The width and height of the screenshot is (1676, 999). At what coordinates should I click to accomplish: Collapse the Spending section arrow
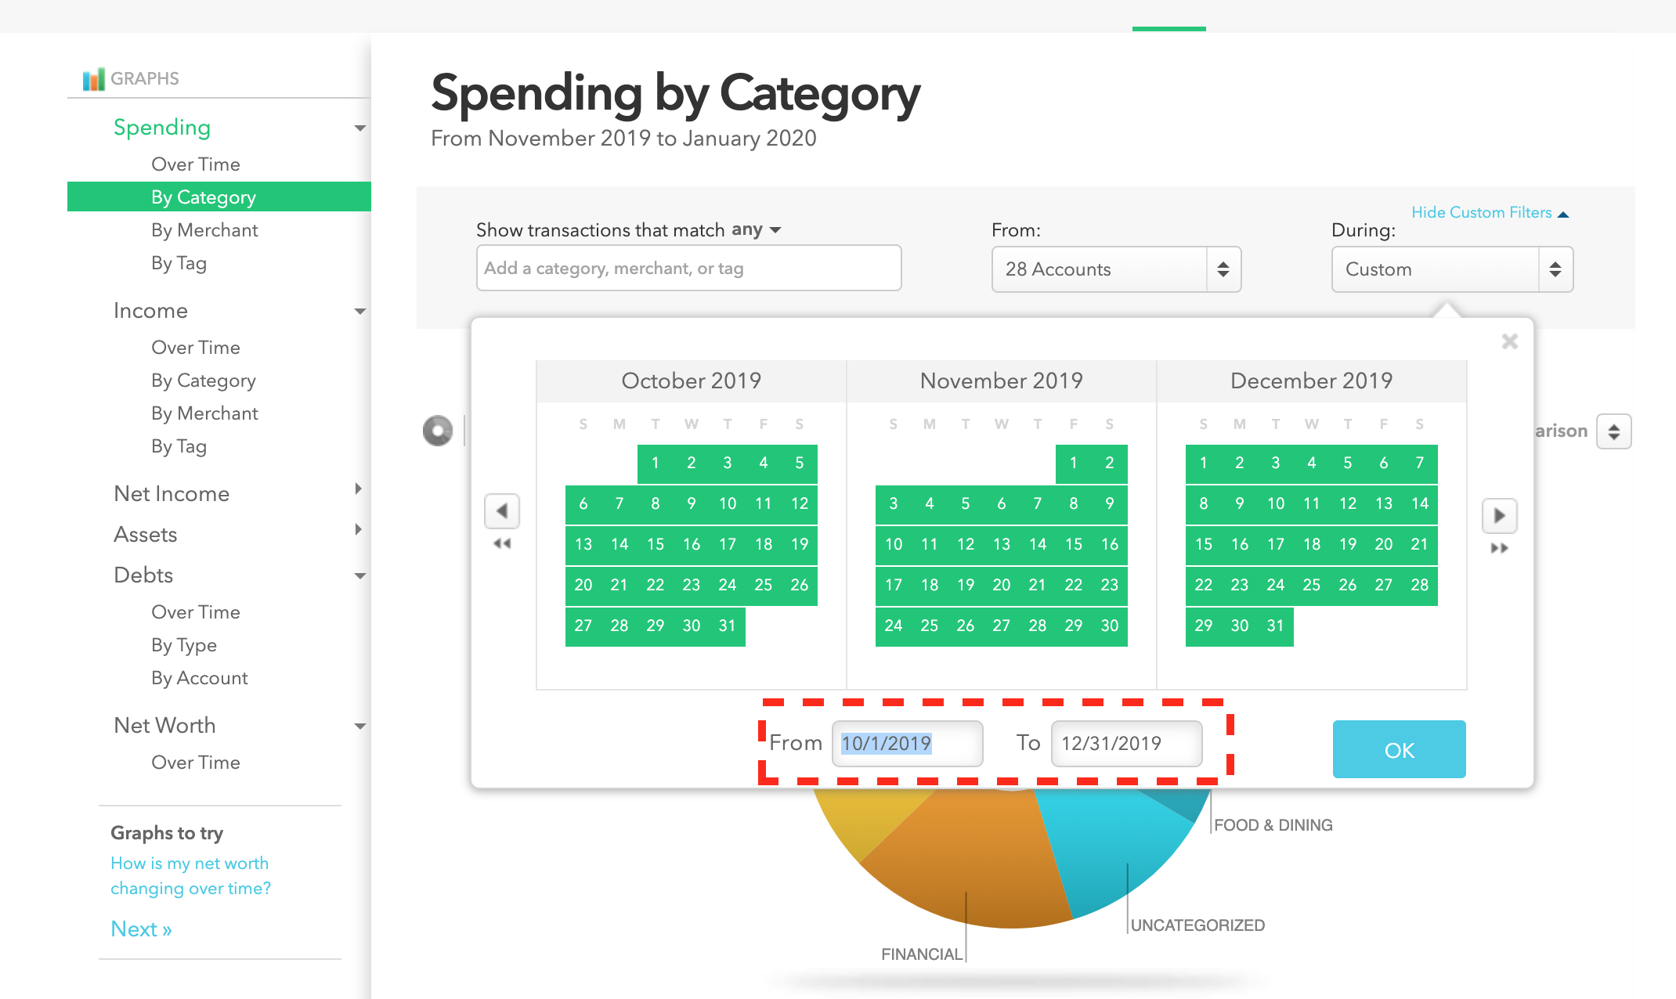pyautogui.click(x=360, y=128)
